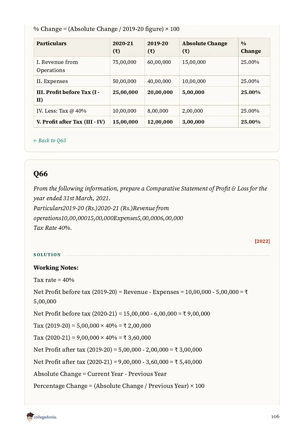
Task: Click the Working Notes heading
Action: click(x=56, y=268)
